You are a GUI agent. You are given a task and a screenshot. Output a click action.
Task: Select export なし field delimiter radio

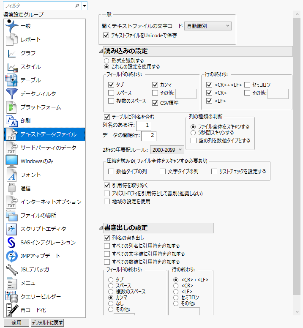111,303
